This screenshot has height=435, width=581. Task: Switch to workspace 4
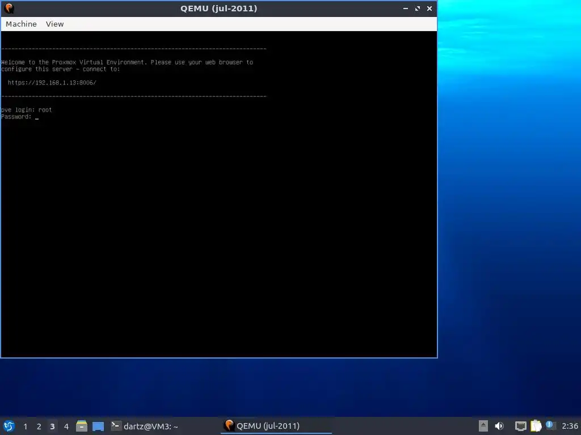66,426
